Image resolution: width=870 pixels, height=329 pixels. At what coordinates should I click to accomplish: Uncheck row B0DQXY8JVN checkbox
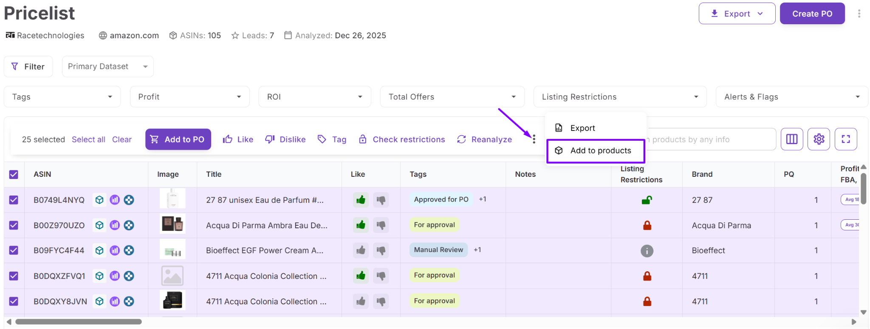coord(14,301)
